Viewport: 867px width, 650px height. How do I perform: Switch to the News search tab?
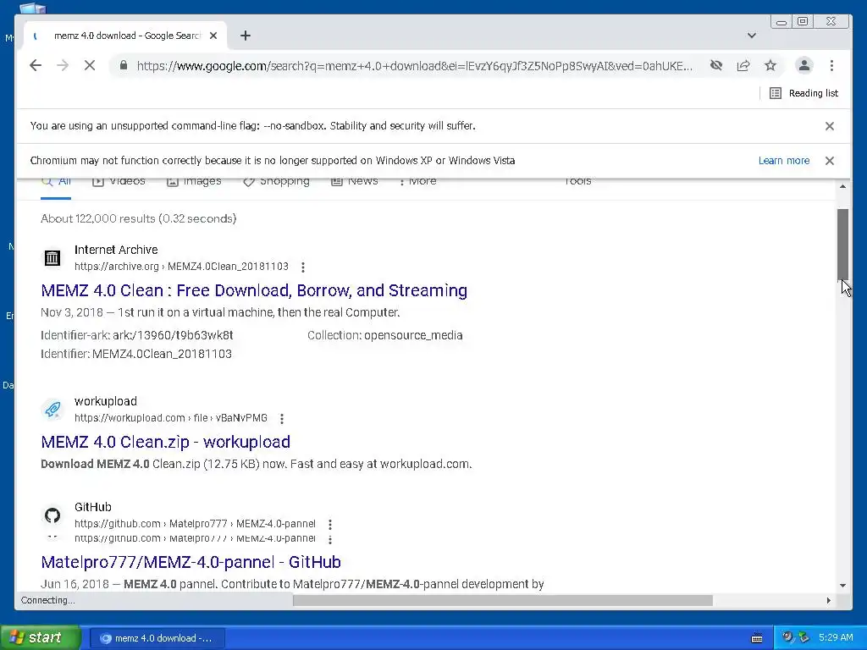(355, 181)
